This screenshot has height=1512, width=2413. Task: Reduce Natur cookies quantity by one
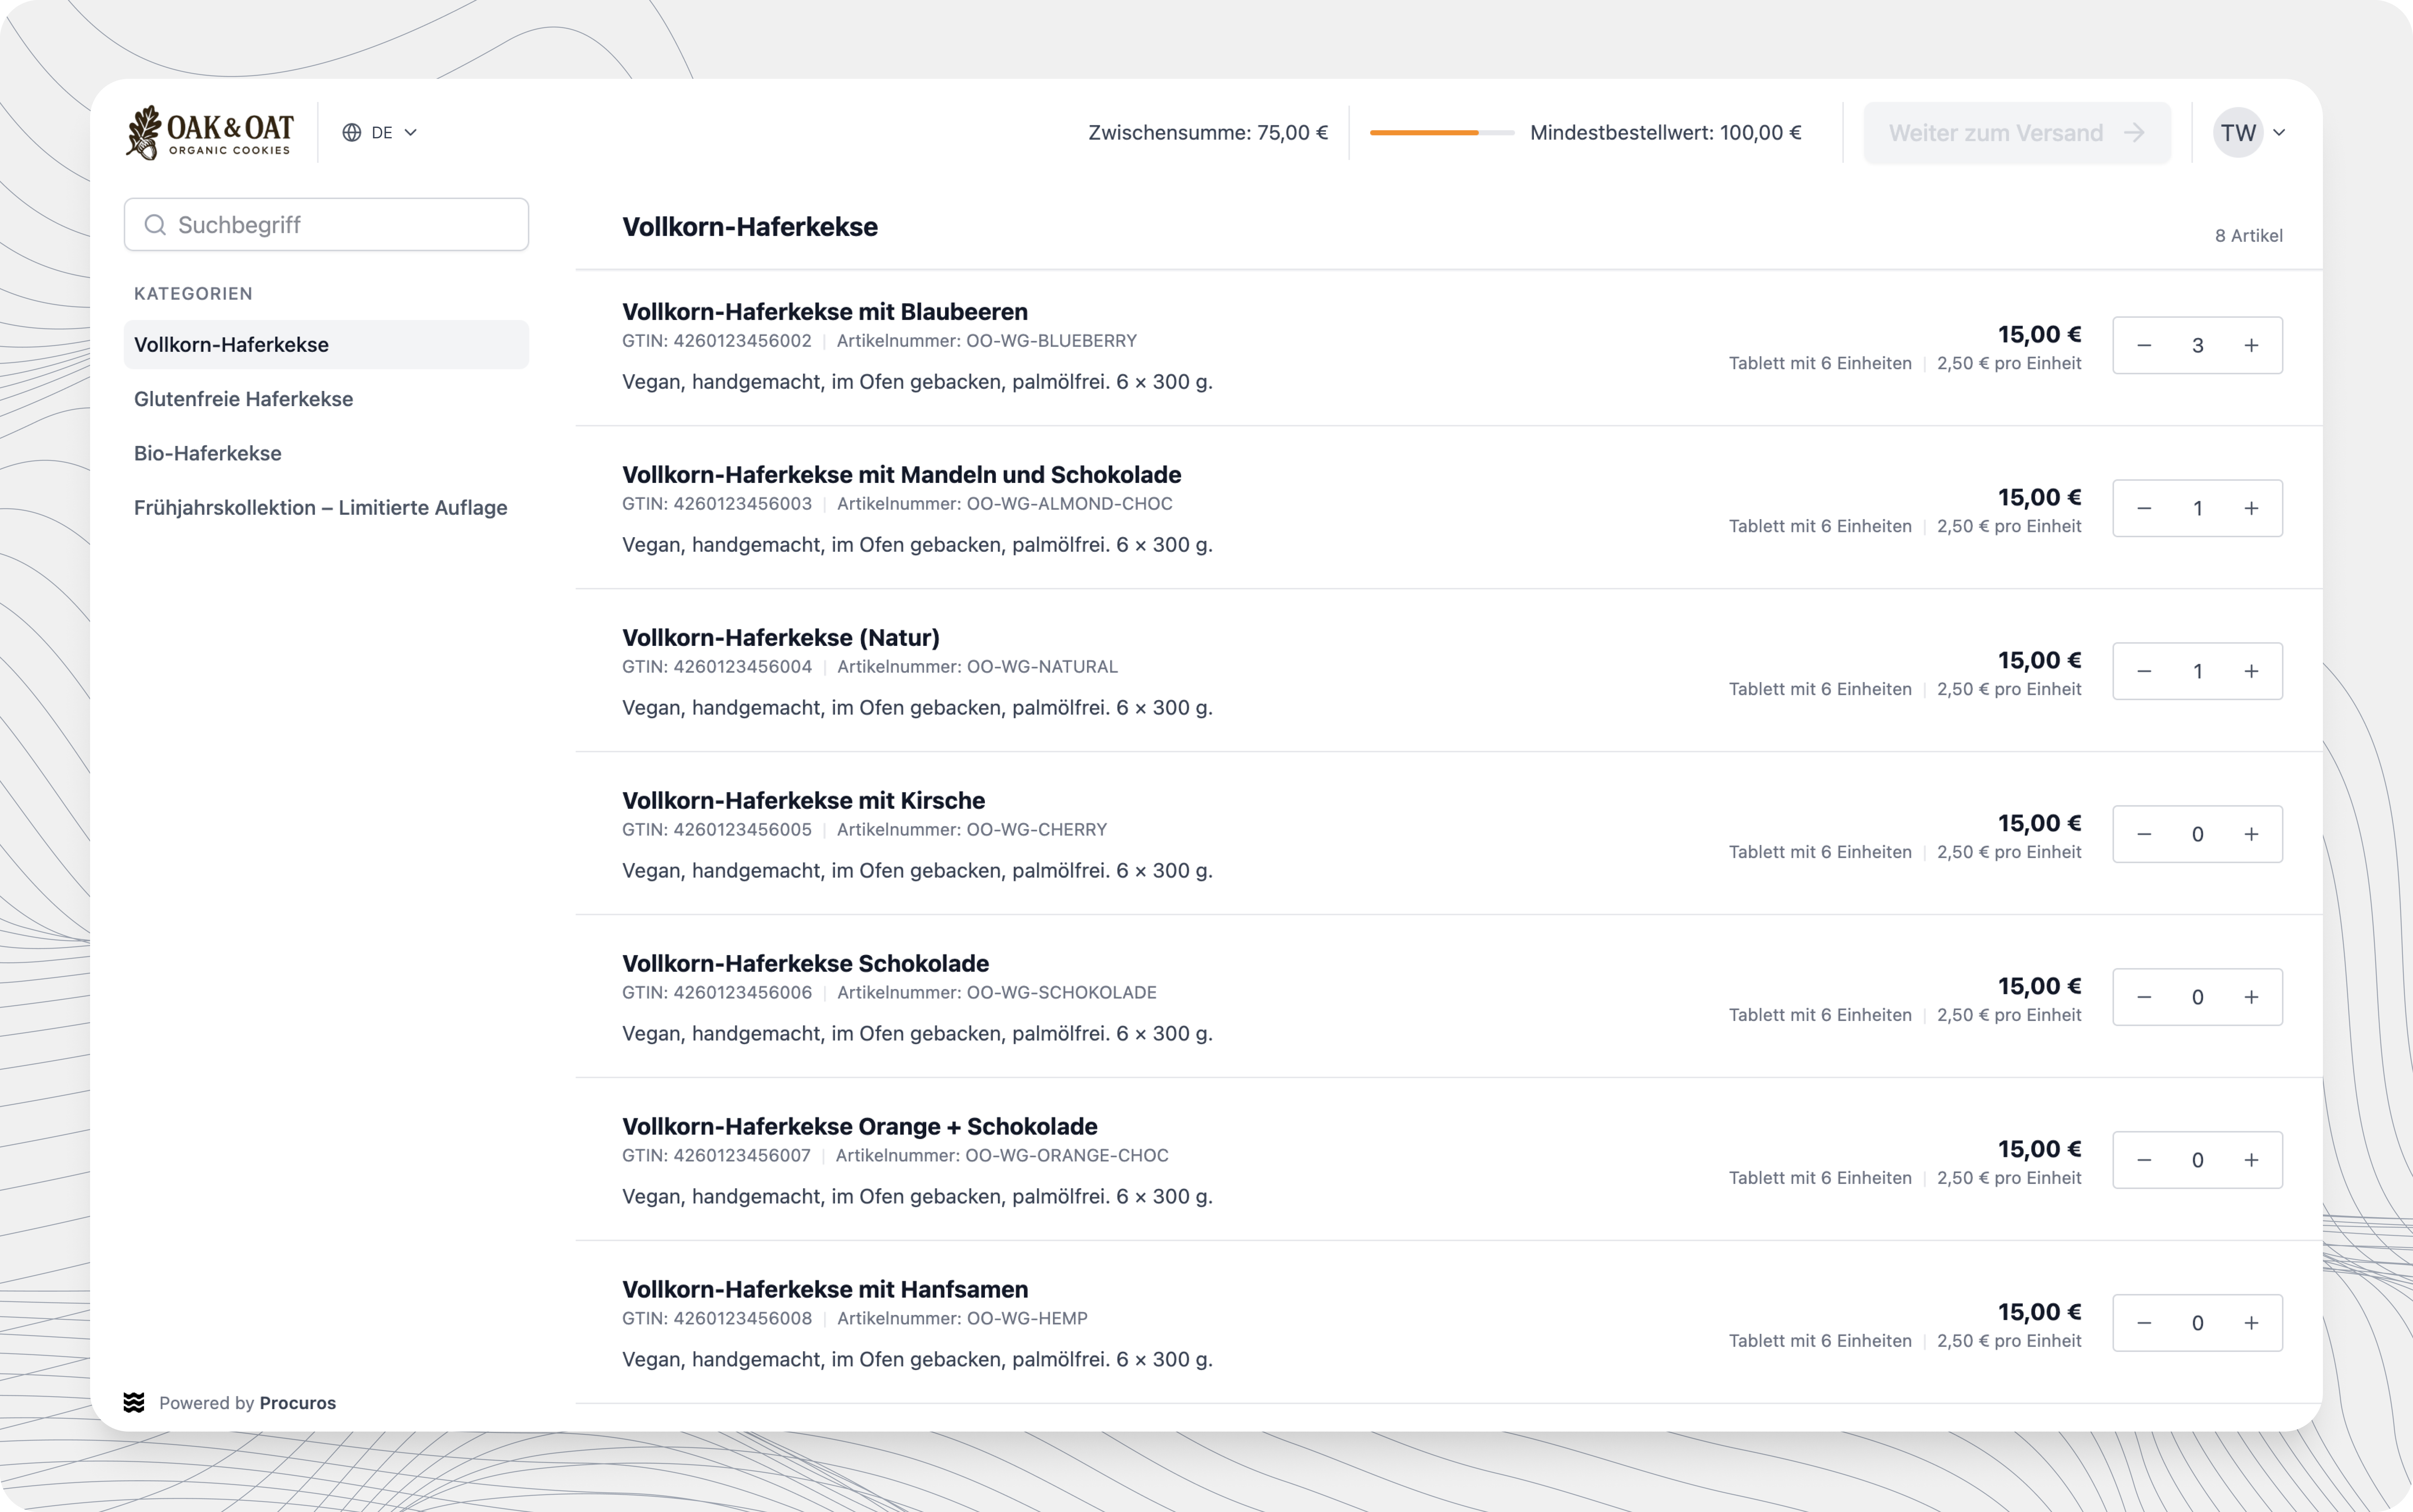click(x=2143, y=671)
